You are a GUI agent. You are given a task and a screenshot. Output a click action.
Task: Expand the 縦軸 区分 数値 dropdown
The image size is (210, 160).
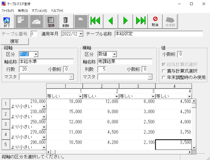click(x=36, y=54)
